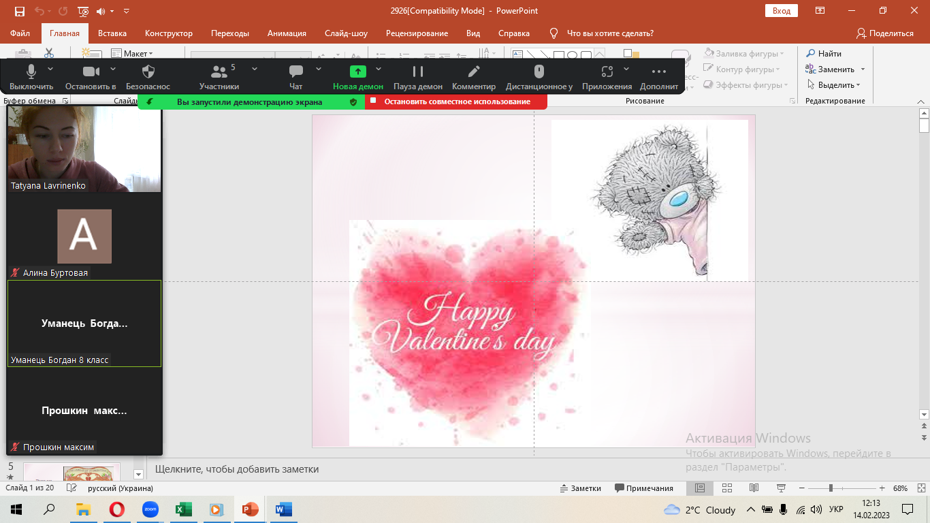Viewport: 930px width, 523px height.
Task: Adjust the zoom slider in status bar
Action: coord(831,488)
